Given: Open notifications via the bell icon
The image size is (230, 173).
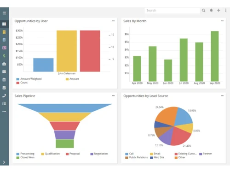Looking at the screenshot, I should click(211, 10).
